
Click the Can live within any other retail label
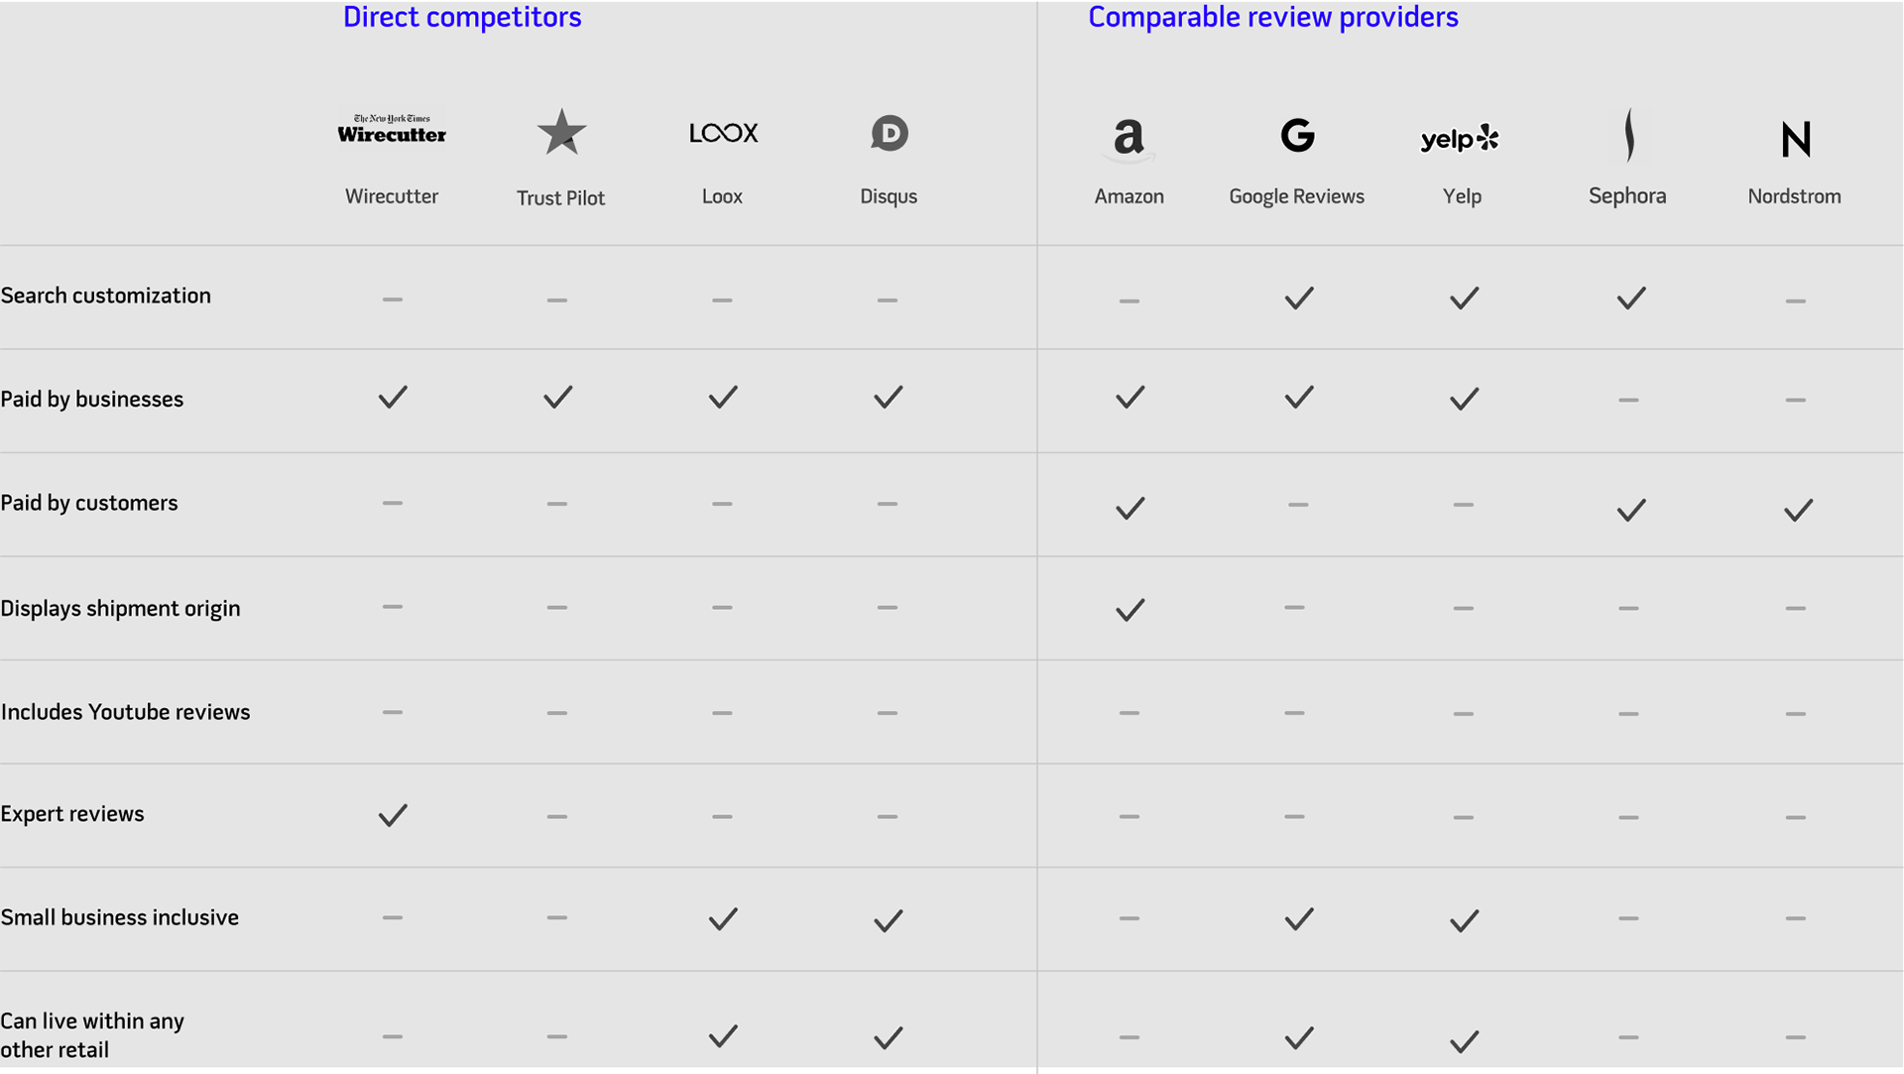[92, 1035]
